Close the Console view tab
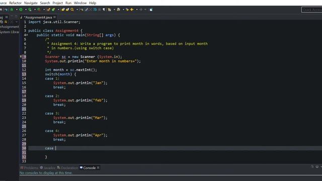322x181 pixels. [98, 167]
